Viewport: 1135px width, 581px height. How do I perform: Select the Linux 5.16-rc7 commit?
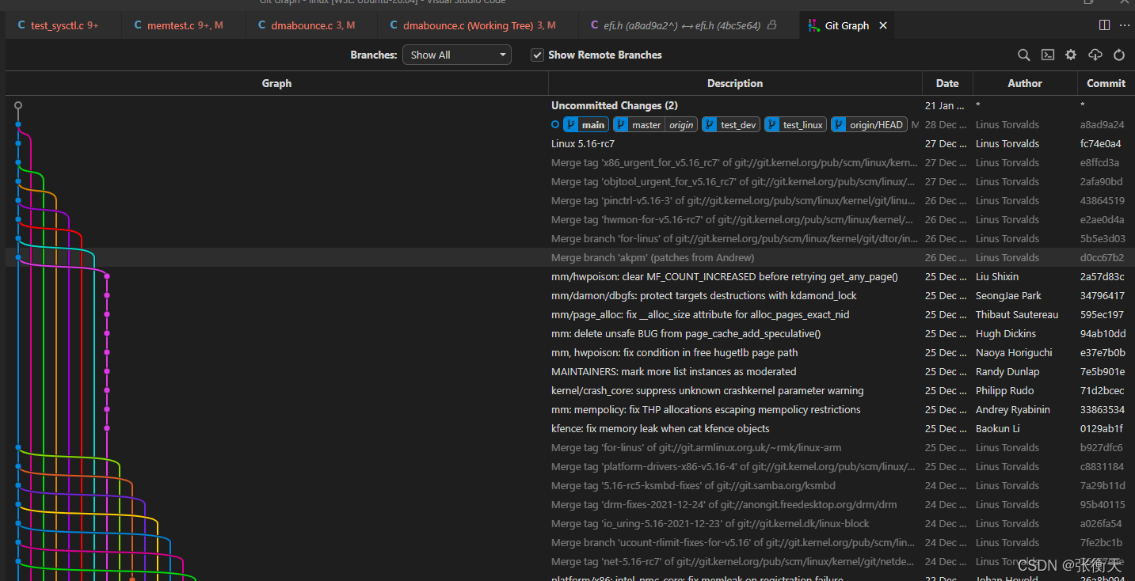(x=569, y=143)
